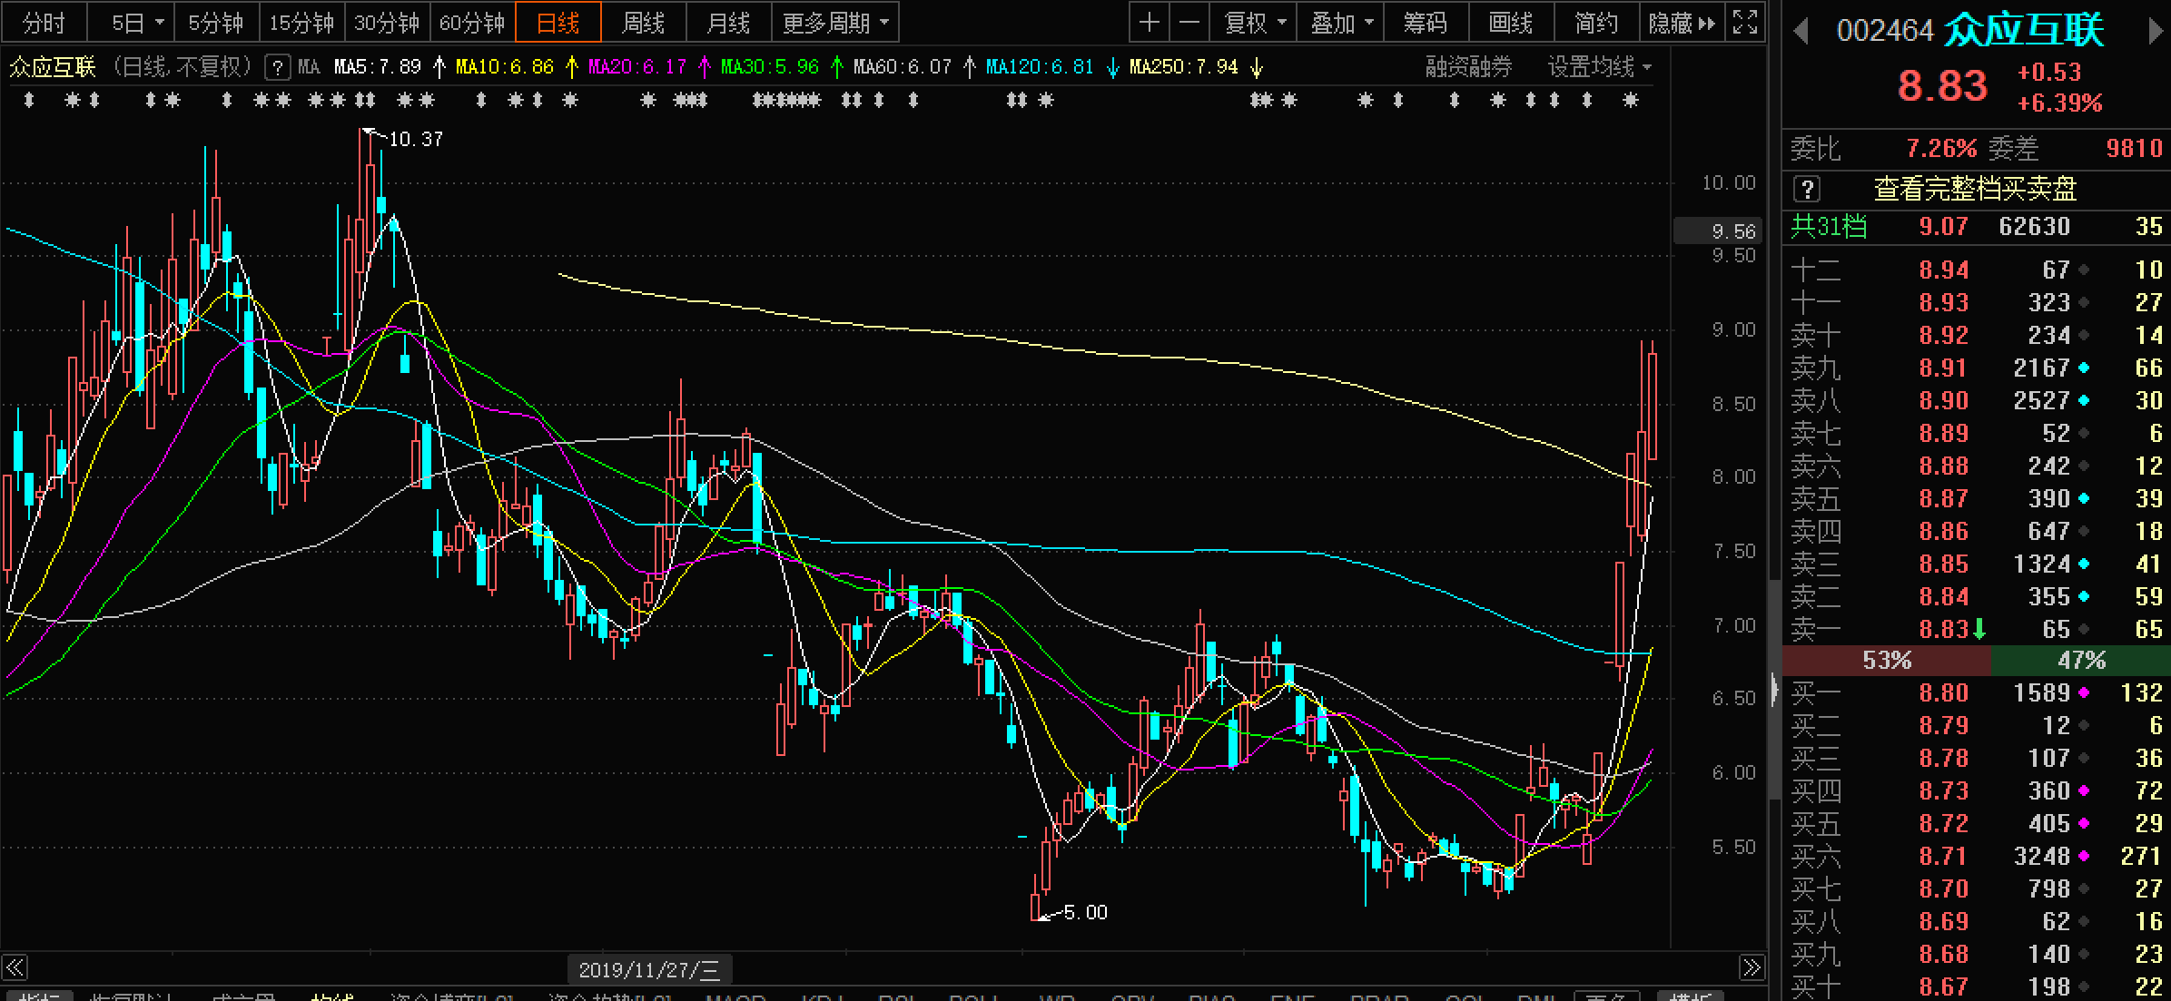
Task: Click the 十二 ask row at 8.94
Action: coord(1976,270)
